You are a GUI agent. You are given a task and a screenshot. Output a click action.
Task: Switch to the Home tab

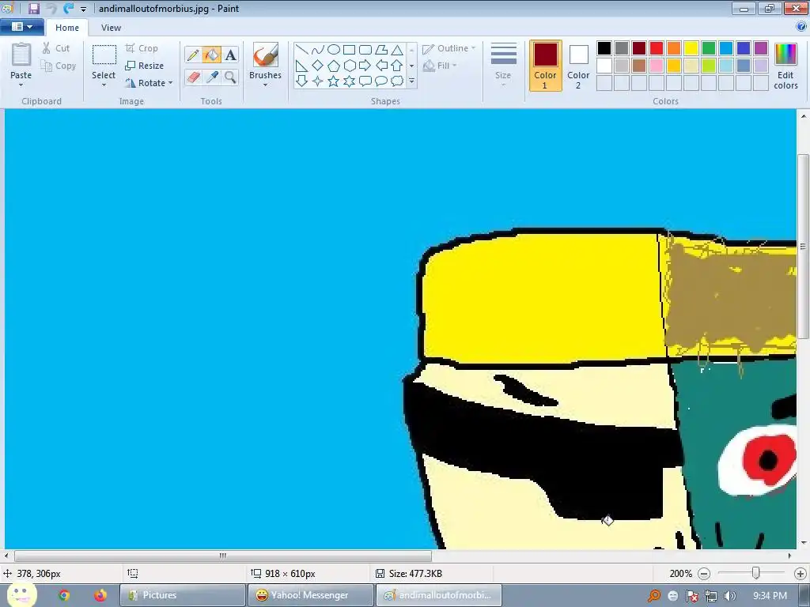[67, 28]
